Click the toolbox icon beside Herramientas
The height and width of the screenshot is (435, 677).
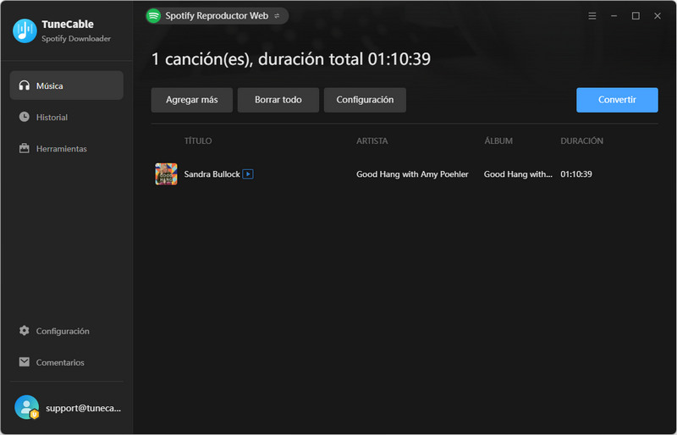pyautogui.click(x=25, y=148)
